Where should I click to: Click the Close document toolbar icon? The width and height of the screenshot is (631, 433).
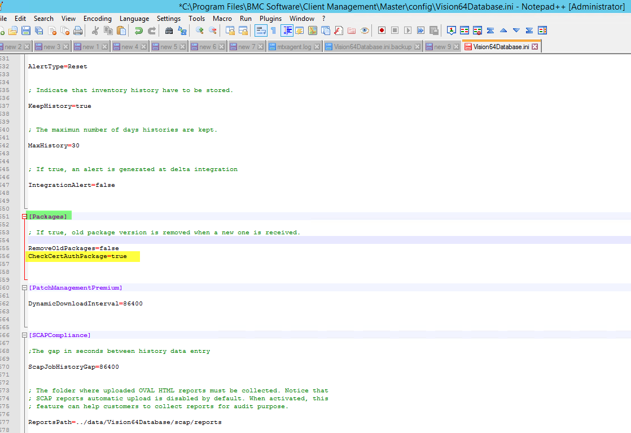coord(52,30)
